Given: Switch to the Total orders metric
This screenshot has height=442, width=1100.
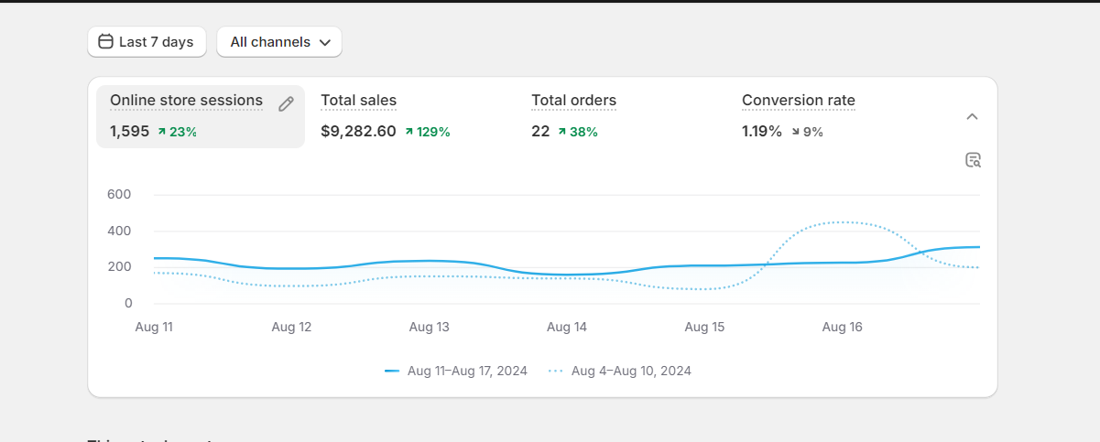Looking at the screenshot, I should (573, 101).
